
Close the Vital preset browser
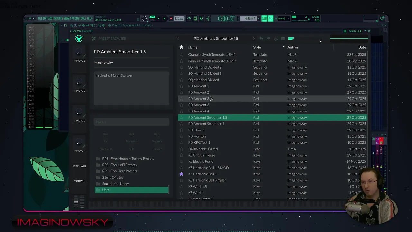coord(93,39)
